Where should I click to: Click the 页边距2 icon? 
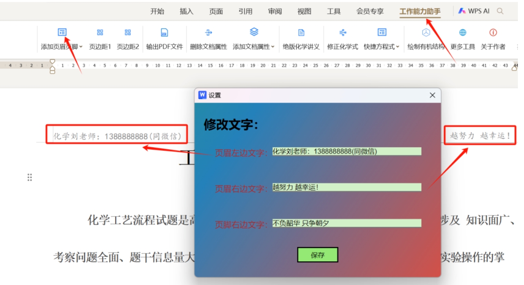point(128,33)
